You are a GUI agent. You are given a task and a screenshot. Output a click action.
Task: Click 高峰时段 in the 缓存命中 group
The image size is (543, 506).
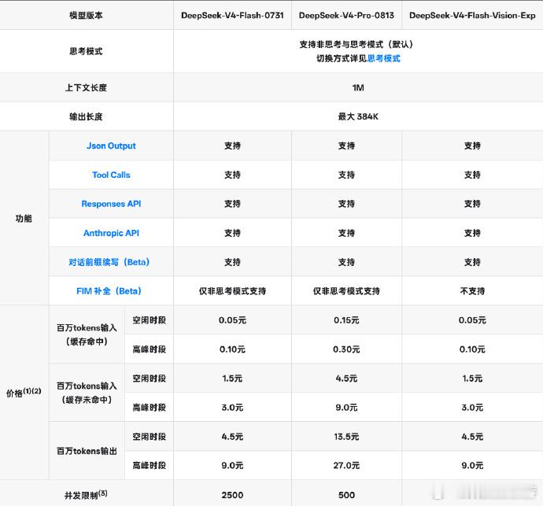150,349
